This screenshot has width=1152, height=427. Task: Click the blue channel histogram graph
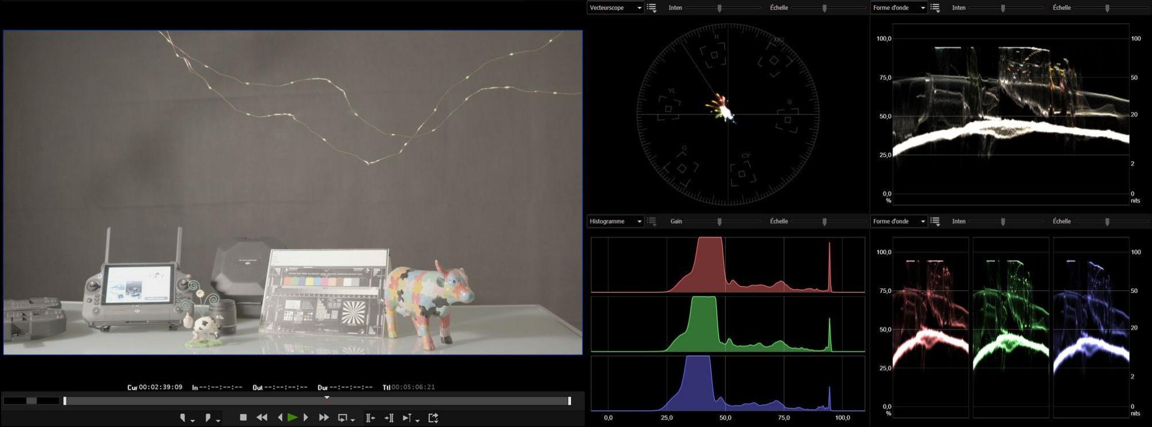click(728, 383)
